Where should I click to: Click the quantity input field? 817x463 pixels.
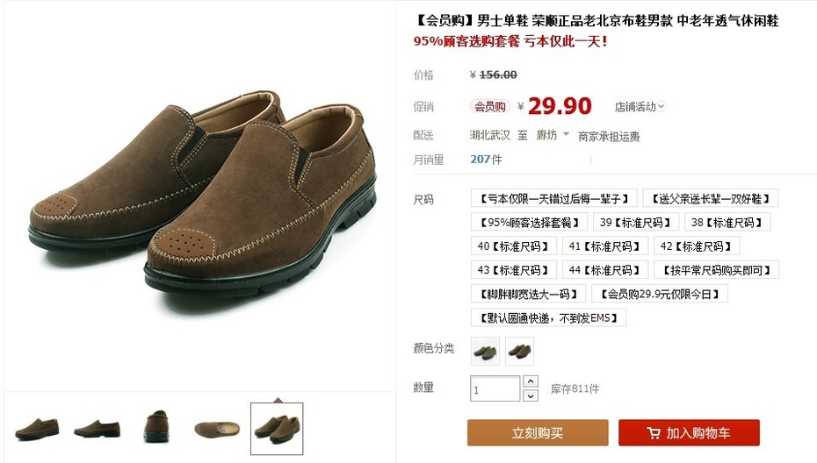pyautogui.click(x=495, y=388)
